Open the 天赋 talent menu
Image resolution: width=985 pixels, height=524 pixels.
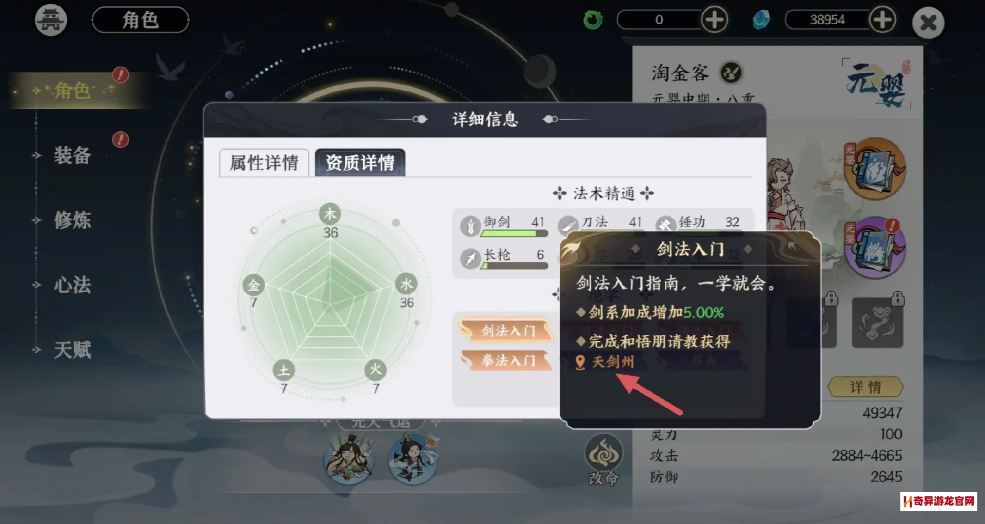point(72,350)
